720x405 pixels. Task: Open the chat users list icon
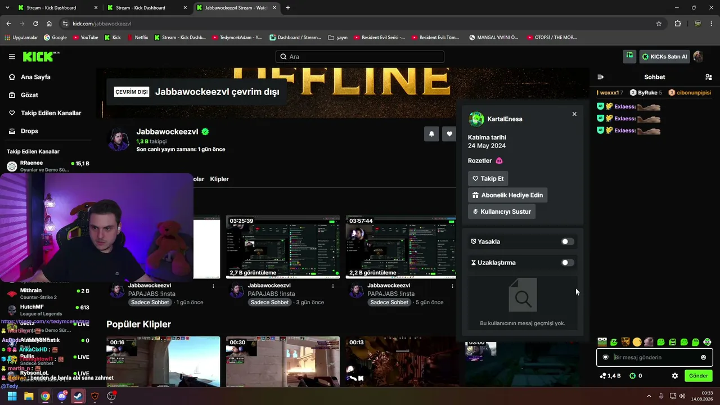coord(708,77)
